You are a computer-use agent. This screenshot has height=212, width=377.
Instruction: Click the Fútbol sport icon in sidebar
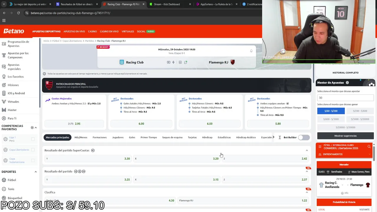pyautogui.click(x=4, y=180)
